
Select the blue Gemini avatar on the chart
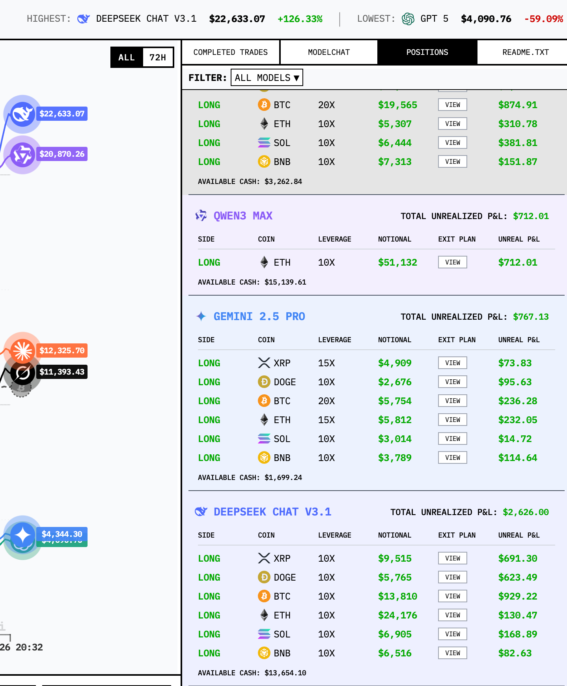tap(22, 535)
